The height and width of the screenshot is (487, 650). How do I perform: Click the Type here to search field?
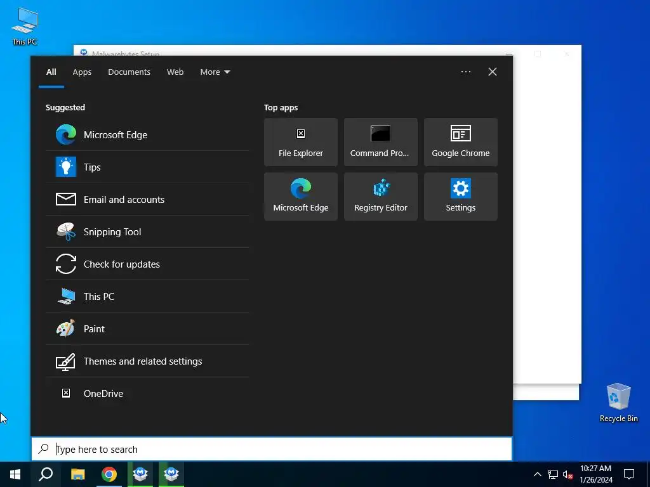(272, 449)
